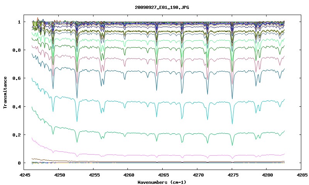
Task: Click the Wavenumbers (cm-1) x-axis label
Action: coord(162,182)
